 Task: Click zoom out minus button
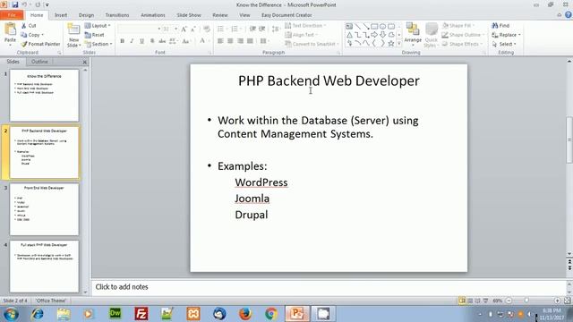tap(509, 301)
